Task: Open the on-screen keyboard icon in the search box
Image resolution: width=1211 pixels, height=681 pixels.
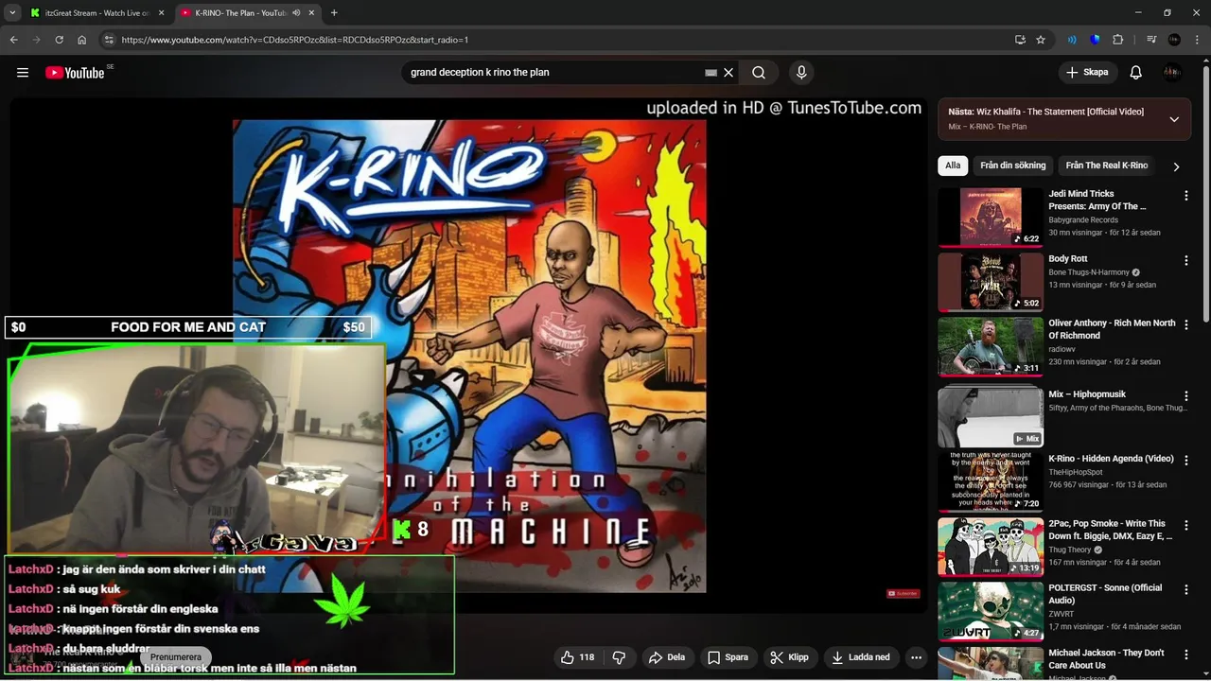Action: [x=711, y=73]
